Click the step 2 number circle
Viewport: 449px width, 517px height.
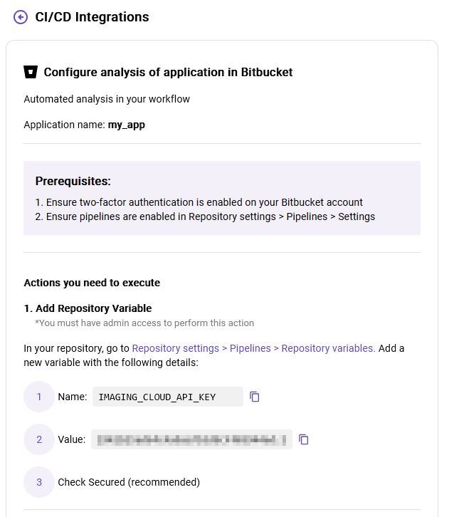(39, 439)
